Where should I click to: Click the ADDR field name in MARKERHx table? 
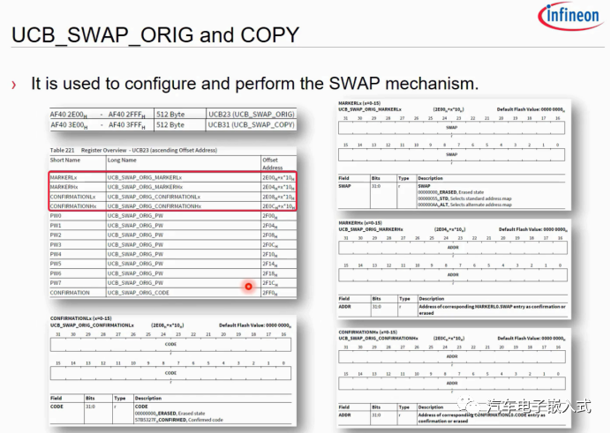[x=345, y=307]
